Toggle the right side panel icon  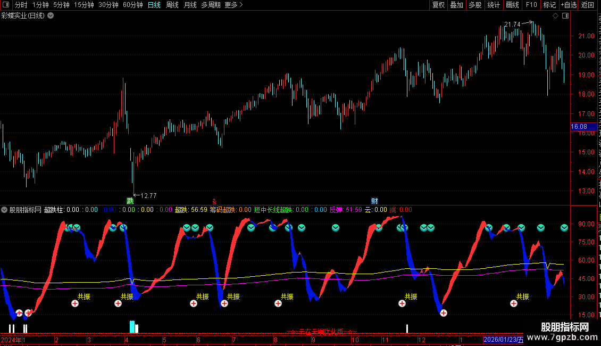point(565,16)
